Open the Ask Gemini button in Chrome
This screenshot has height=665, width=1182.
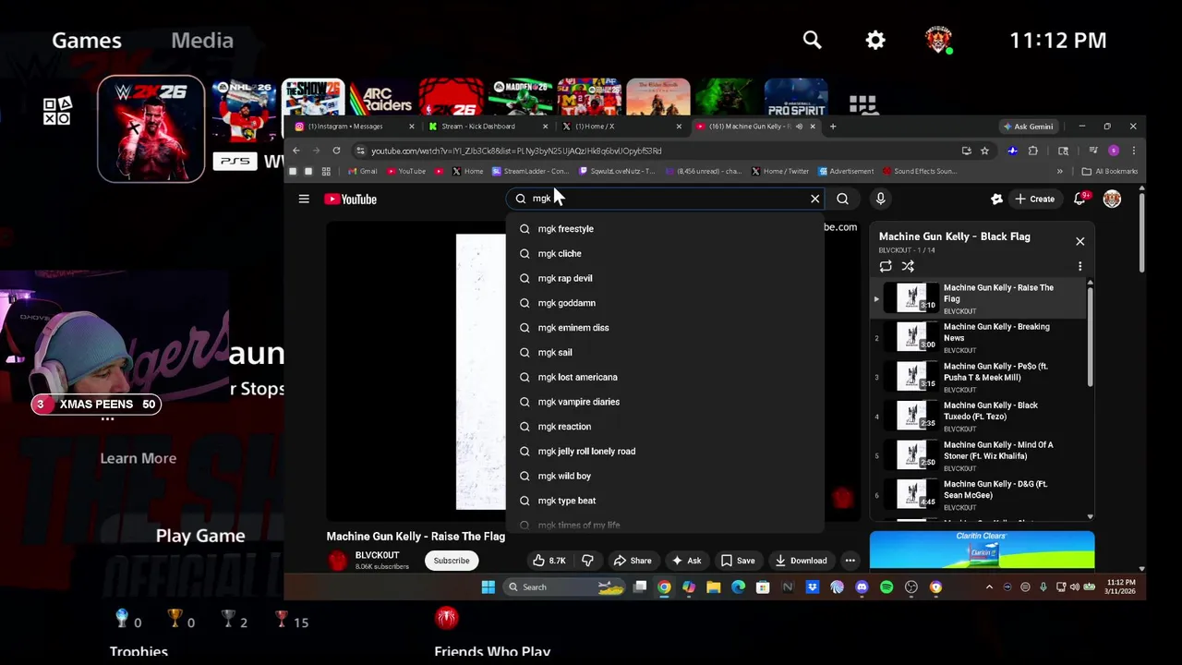[x=1028, y=127]
